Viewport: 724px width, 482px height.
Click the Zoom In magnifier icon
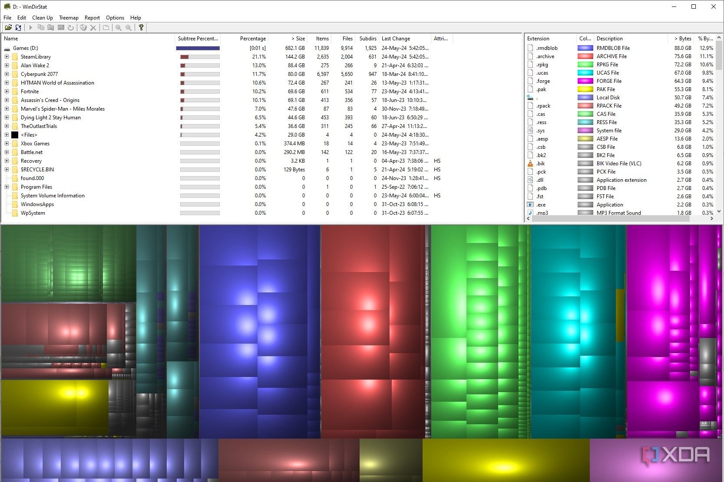[118, 28]
